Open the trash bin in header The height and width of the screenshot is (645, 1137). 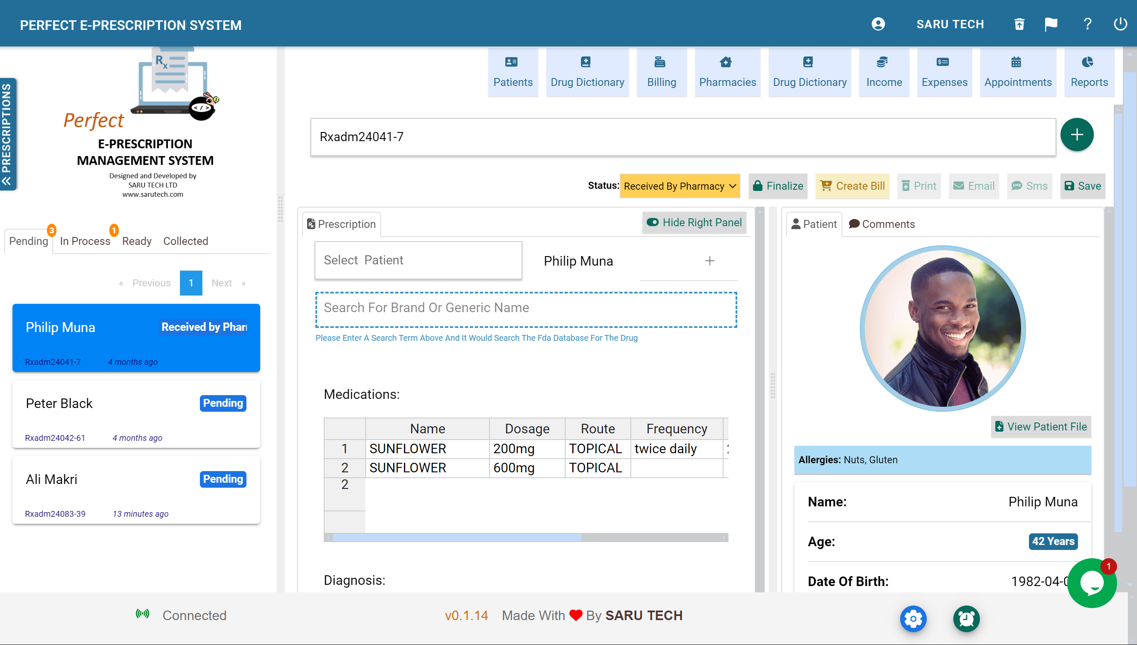(1019, 24)
